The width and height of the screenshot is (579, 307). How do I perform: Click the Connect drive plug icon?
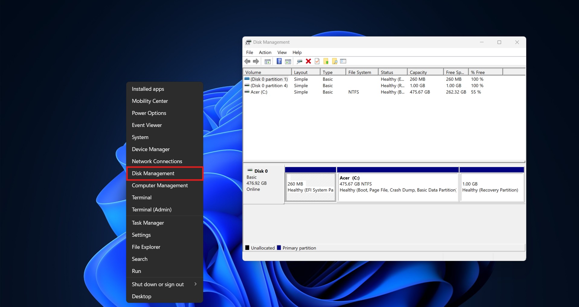(299, 62)
